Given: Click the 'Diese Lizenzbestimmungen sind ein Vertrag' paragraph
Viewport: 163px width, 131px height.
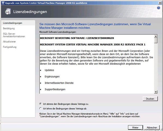Looking at the screenshot, I should [96, 57].
